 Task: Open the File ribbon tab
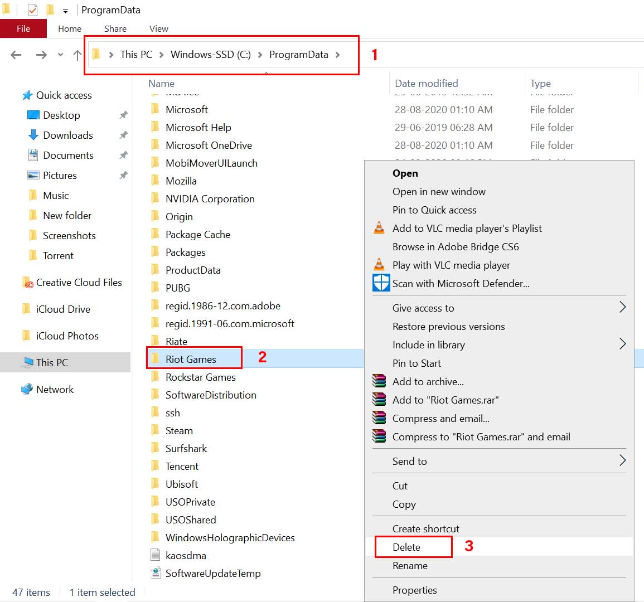(23, 29)
